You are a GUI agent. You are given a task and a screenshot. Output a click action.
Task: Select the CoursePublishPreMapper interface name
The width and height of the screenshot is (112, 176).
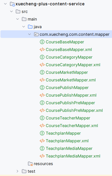70,103
